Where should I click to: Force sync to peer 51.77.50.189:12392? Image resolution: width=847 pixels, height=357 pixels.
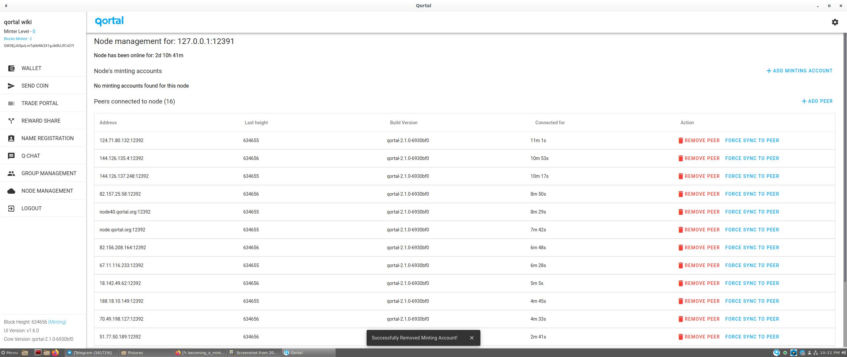[752, 337]
